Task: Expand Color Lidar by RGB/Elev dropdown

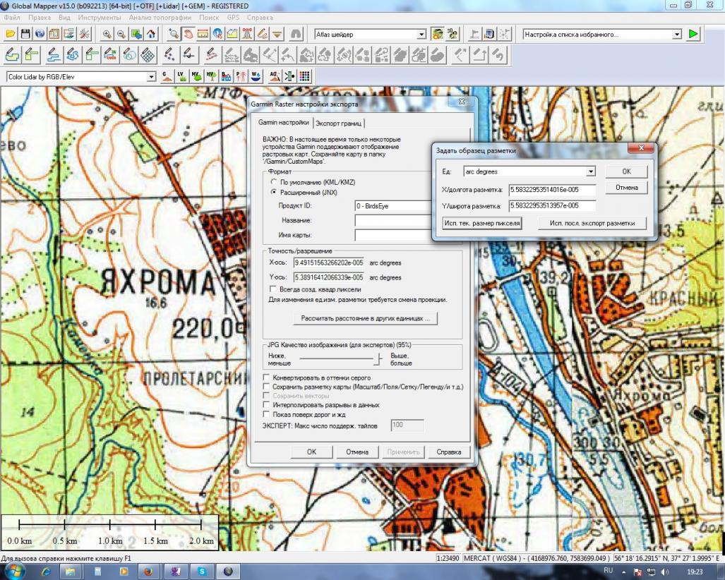Action: click(151, 76)
